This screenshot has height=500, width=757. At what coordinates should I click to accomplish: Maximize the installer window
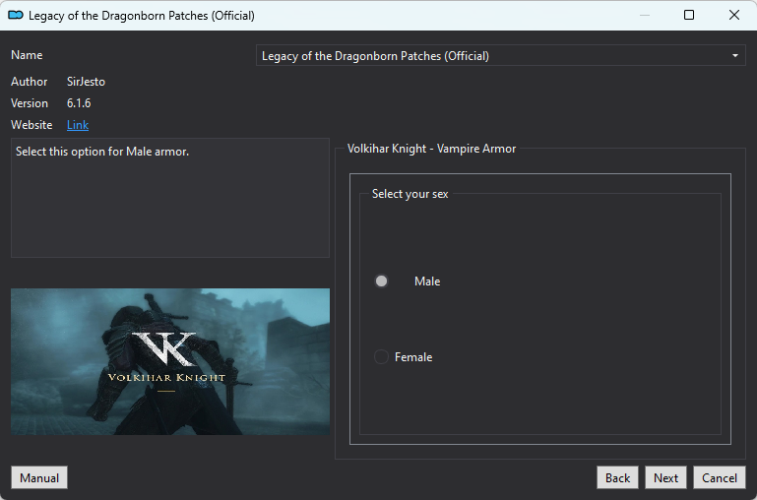pyautogui.click(x=689, y=15)
